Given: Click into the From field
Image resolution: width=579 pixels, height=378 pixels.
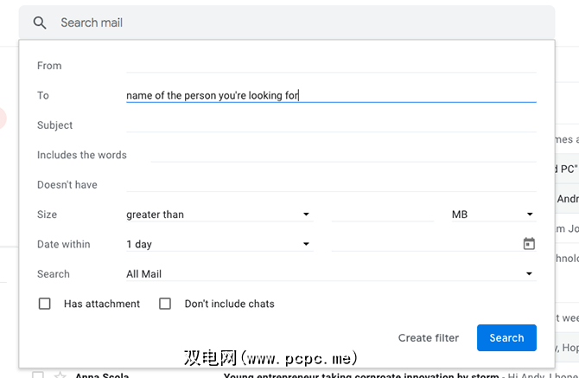Looking at the screenshot, I should 331,66.
